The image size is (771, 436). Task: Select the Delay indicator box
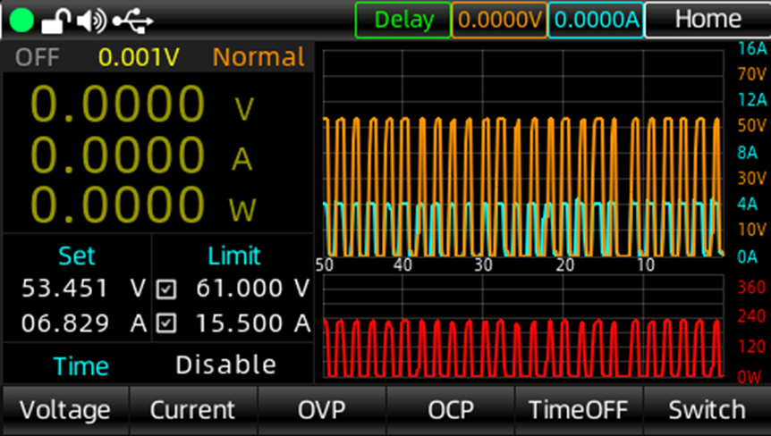(402, 20)
